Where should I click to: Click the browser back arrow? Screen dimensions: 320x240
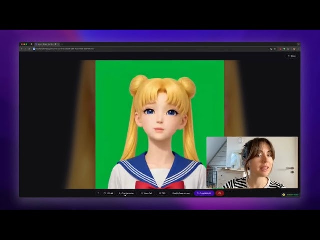pos(21,49)
